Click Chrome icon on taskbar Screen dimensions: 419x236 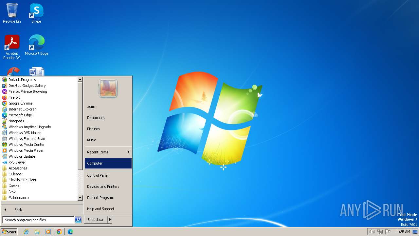[59, 232]
